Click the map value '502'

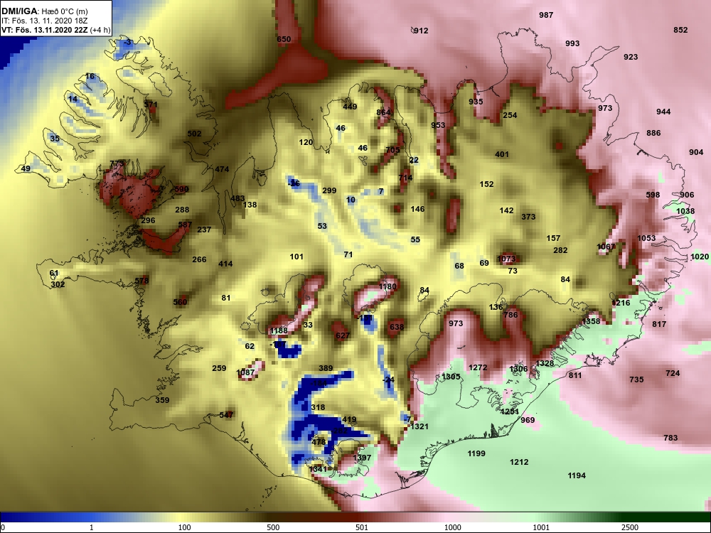(194, 134)
